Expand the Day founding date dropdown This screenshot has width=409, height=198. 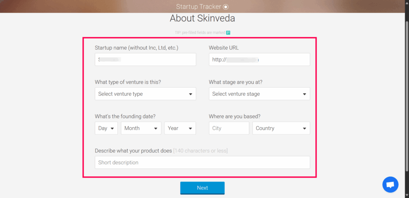(x=106, y=128)
